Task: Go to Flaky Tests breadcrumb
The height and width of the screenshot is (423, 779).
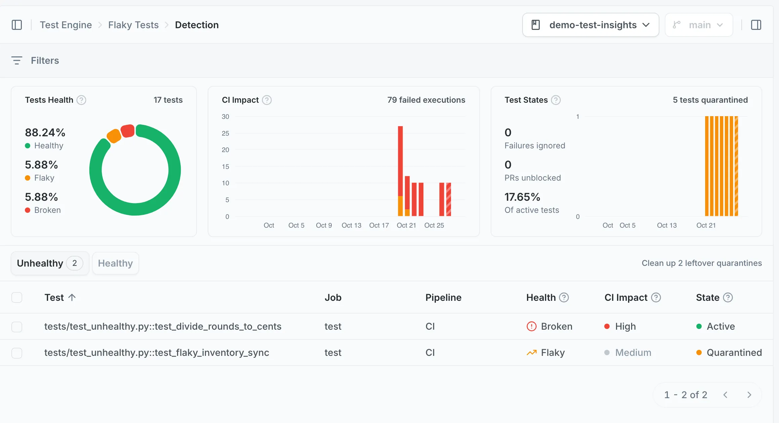Action: (133, 25)
